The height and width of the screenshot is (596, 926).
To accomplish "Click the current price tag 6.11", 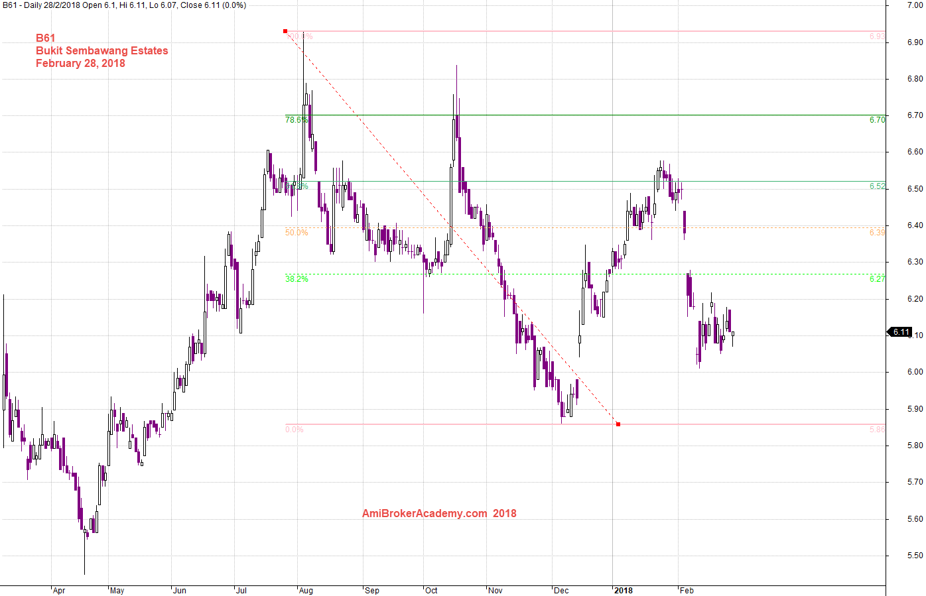I will 900,332.
